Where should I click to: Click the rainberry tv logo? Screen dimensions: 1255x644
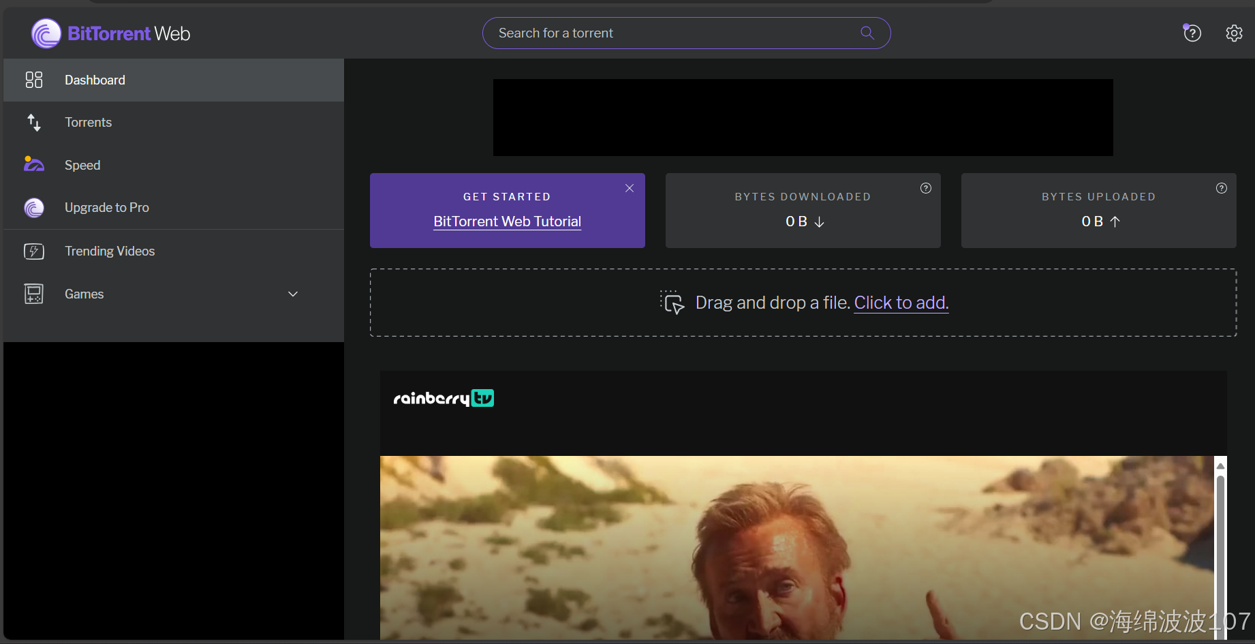pyautogui.click(x=444, y=398)
